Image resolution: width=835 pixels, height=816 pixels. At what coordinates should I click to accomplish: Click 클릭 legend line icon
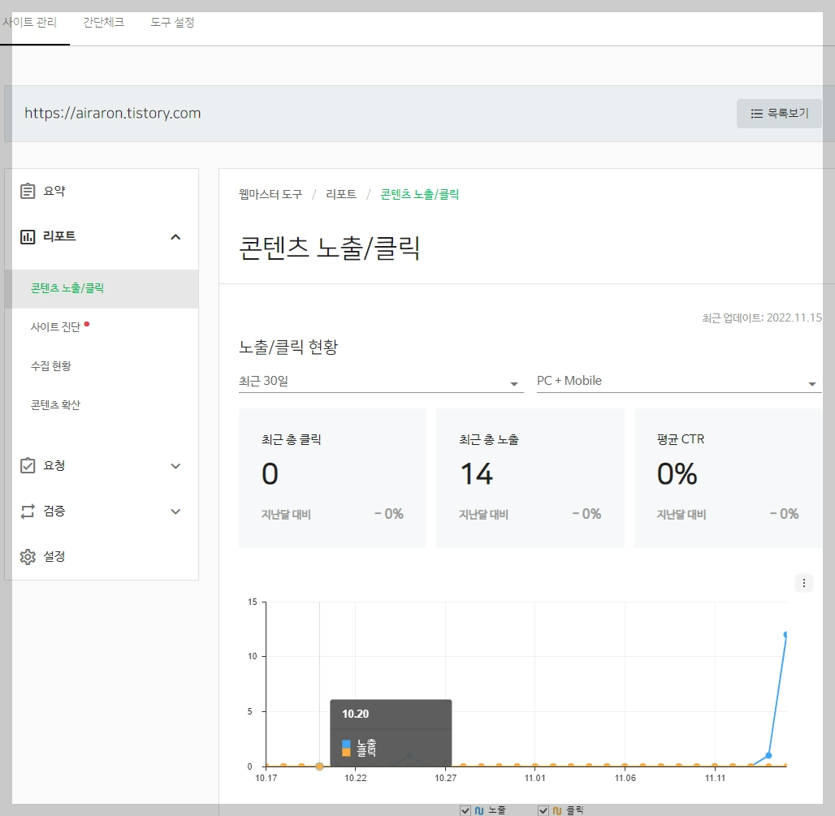557,810
